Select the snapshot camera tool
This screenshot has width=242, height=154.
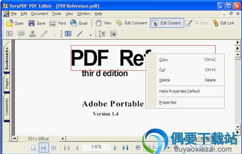coord(114,34)
